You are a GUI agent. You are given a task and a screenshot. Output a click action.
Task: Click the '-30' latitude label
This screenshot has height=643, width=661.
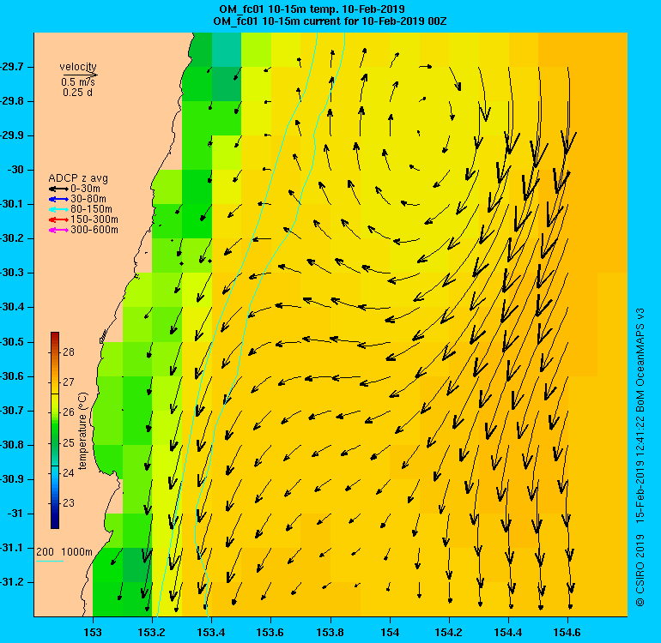point(15,170)
